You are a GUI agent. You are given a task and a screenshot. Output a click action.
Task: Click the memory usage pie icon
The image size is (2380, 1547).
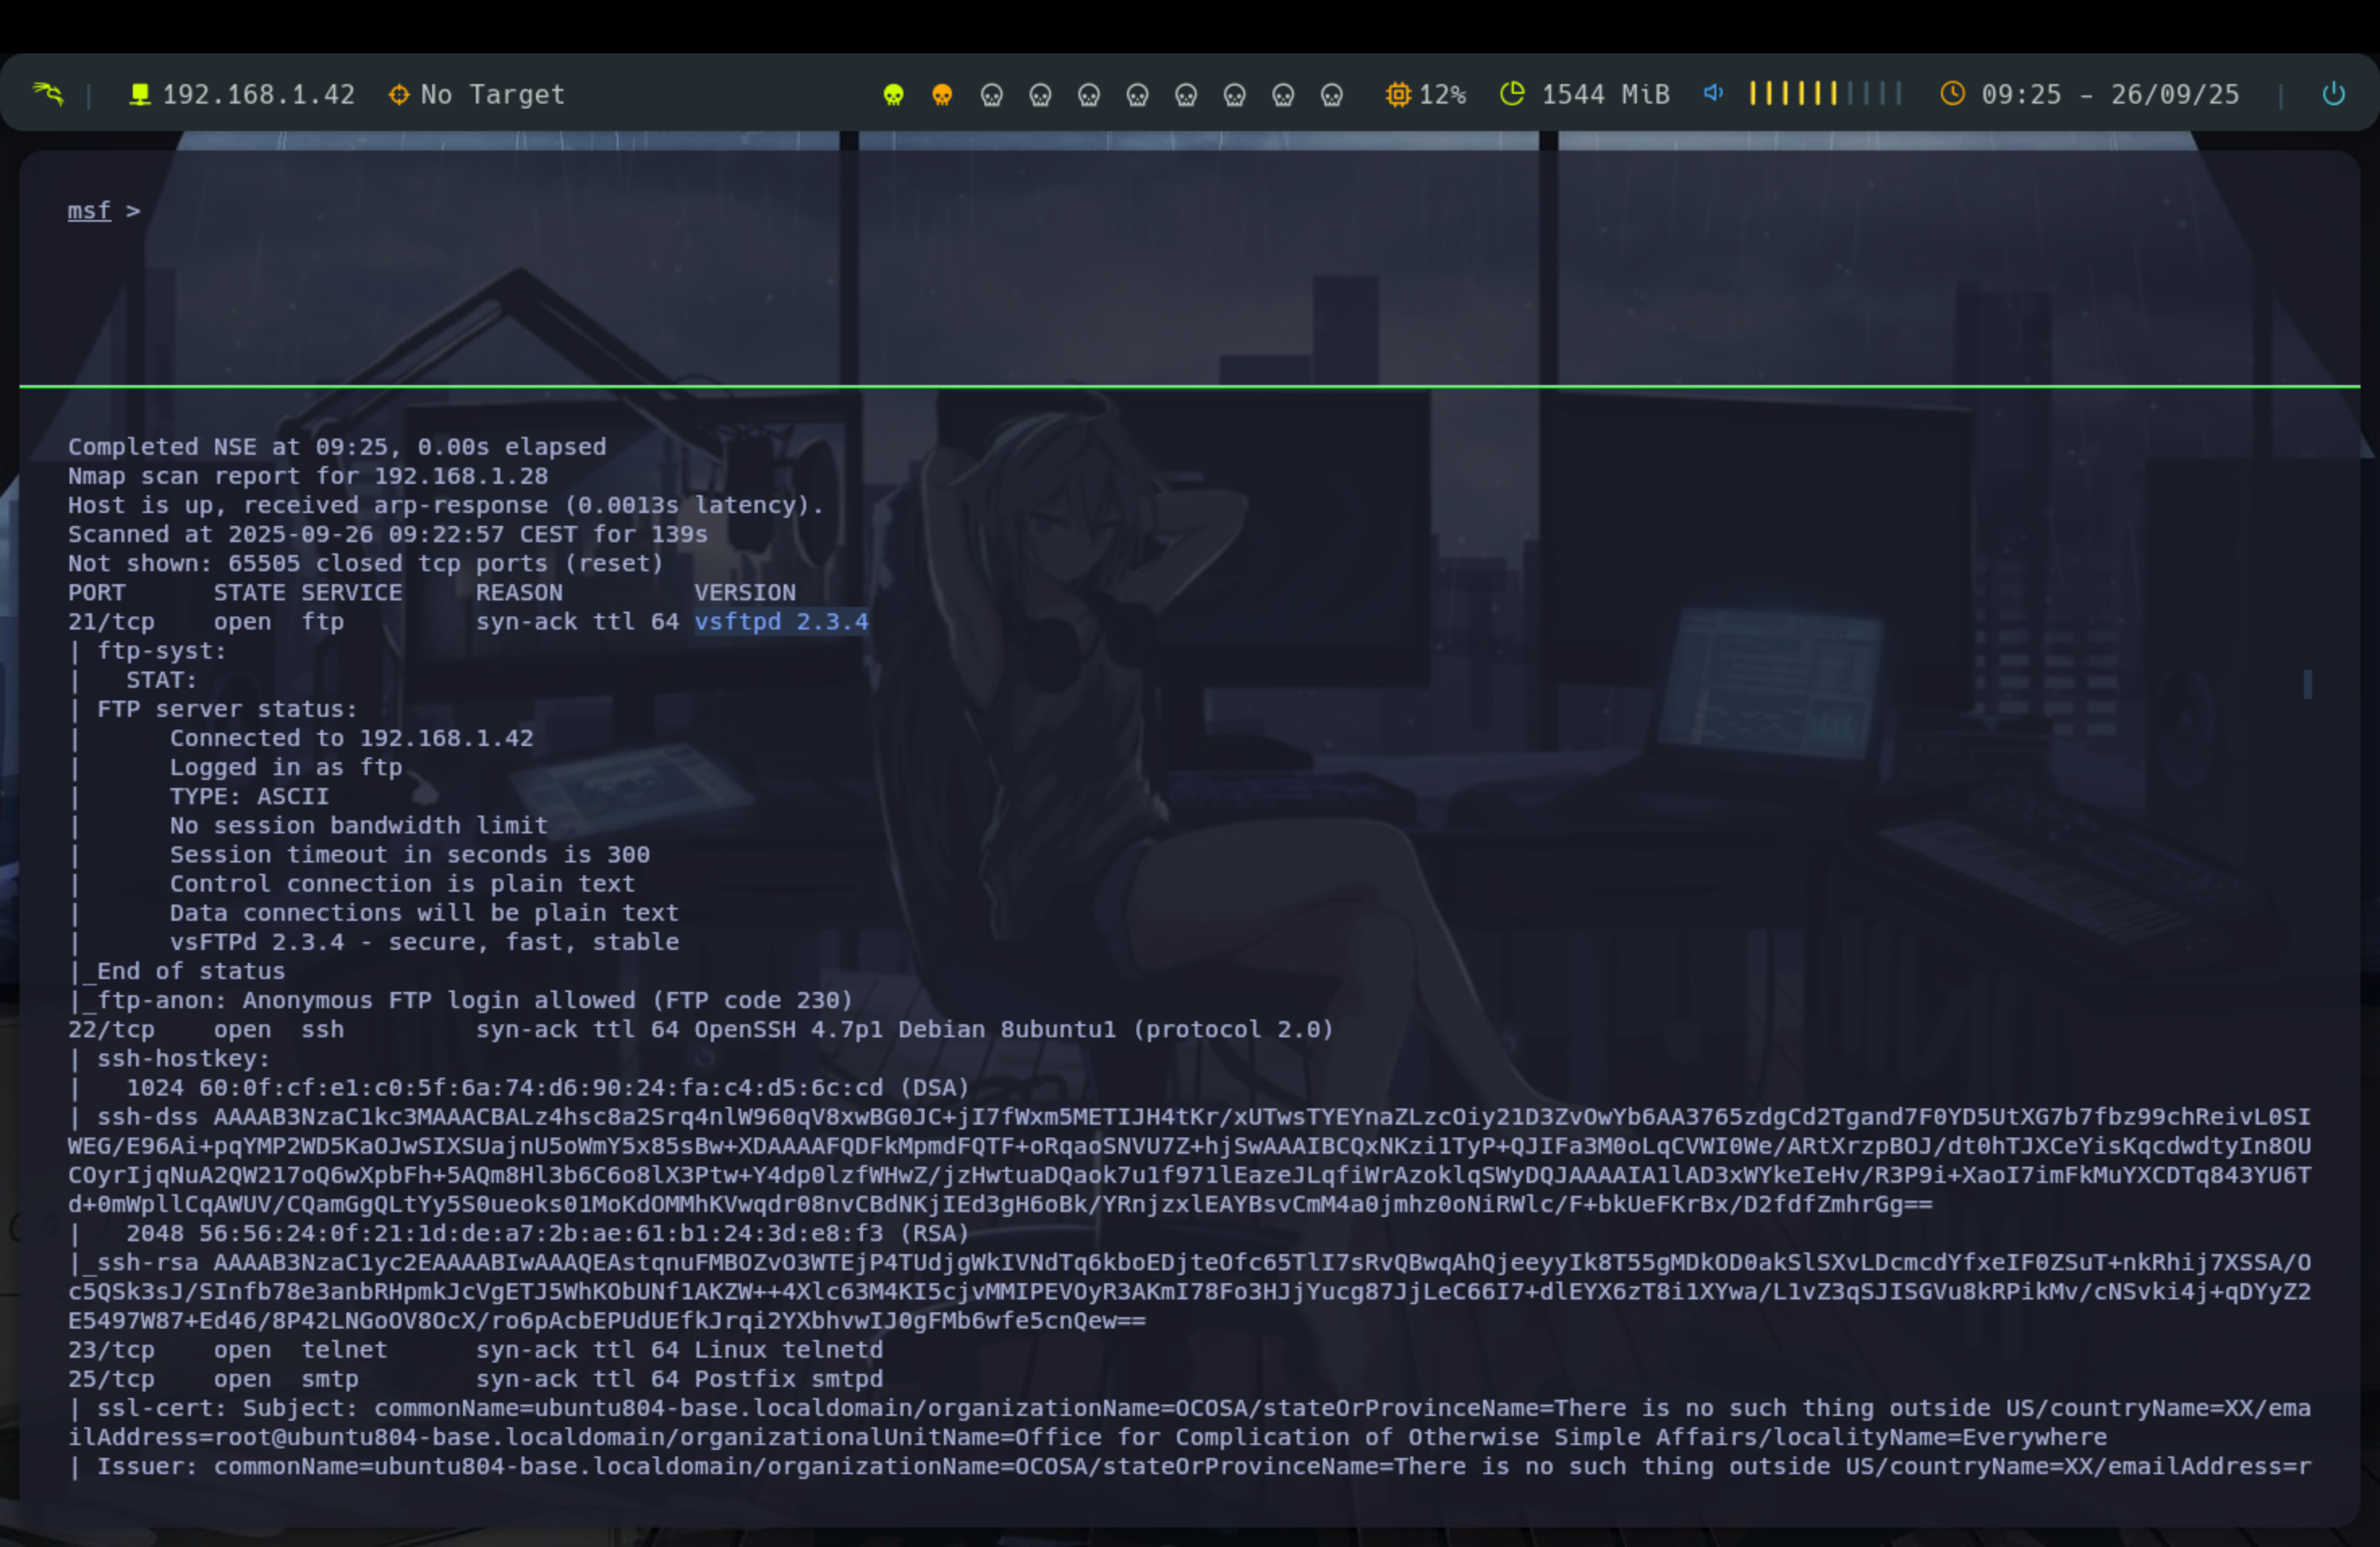[x=1512, y=94]
